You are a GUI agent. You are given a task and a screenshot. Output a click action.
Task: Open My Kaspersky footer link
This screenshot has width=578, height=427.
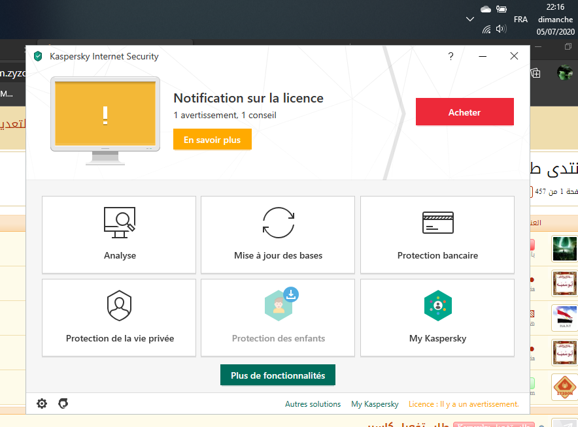[x=375, y=403]
